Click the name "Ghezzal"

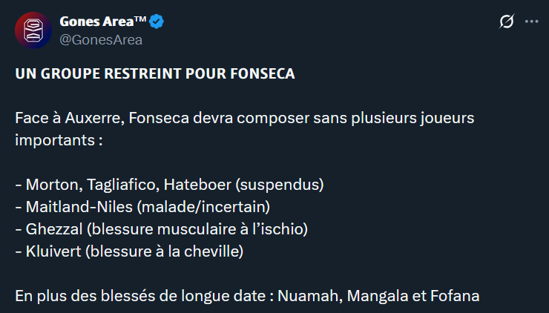(x=53, y=228)
